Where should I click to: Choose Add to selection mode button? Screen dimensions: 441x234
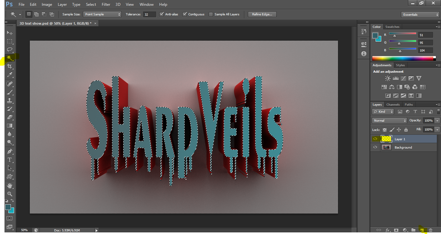[36, 14]
